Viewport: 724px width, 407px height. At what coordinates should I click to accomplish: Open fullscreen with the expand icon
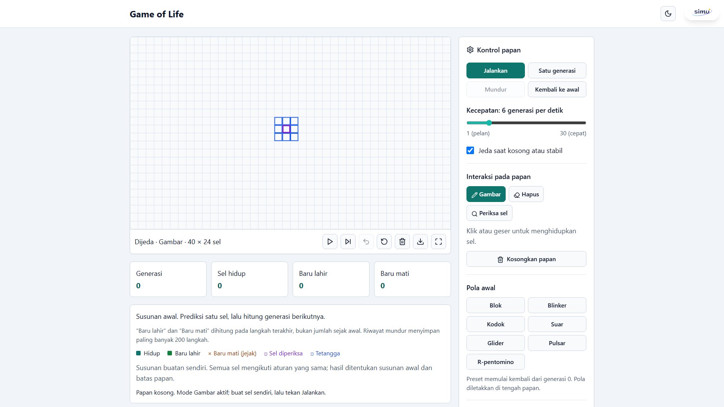(439, 242)
